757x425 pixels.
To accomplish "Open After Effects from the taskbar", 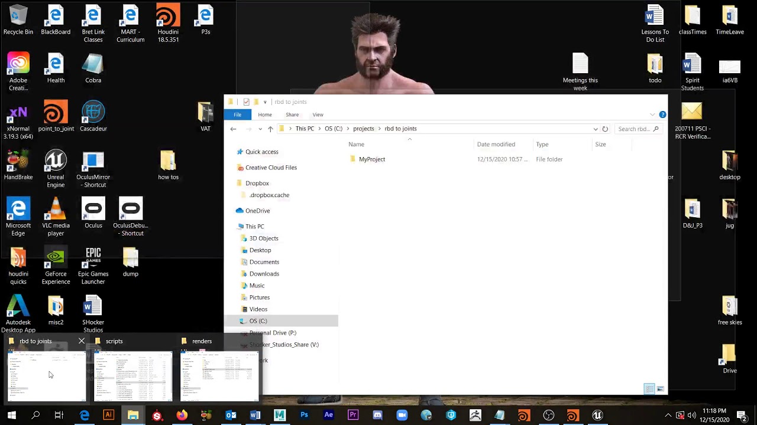I will pos(329,416).
